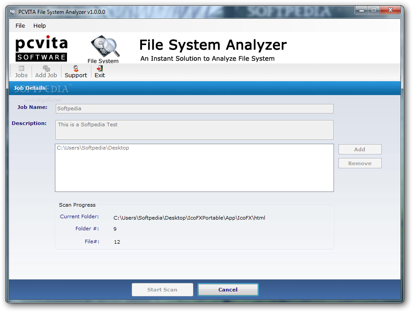Screen dimensions: 413x312
Task: Click the Remove folder button
Action: point(360,163)
